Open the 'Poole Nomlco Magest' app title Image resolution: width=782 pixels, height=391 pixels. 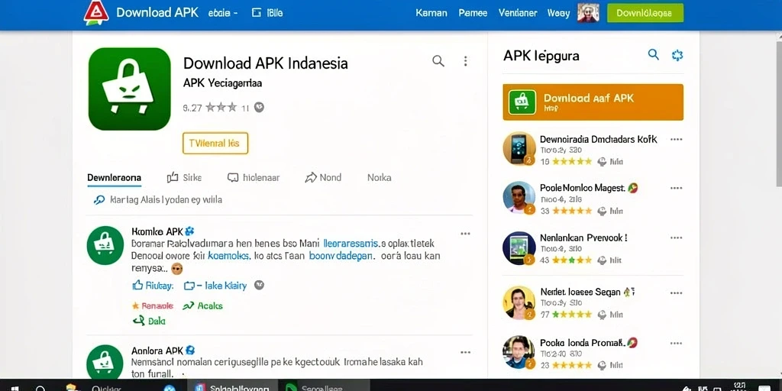[x=583, y=188]
